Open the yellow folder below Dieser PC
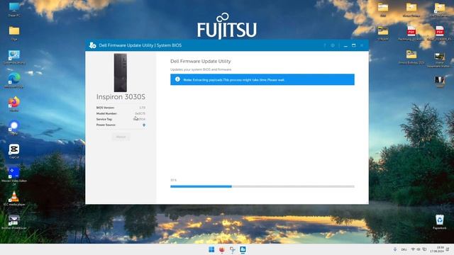454x255 pixels. [14, 33]
